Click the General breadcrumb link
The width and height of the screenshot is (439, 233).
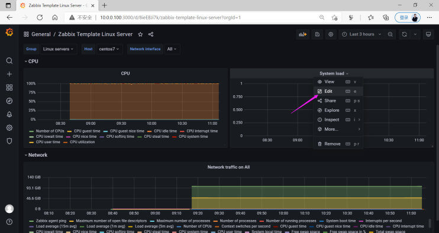pyautogui.click(x=41, y=34)
